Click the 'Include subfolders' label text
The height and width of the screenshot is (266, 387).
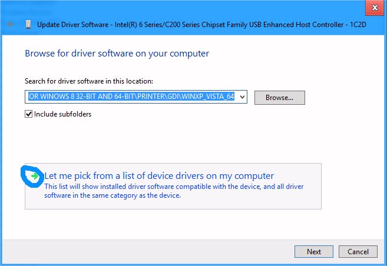click(62, 114)
